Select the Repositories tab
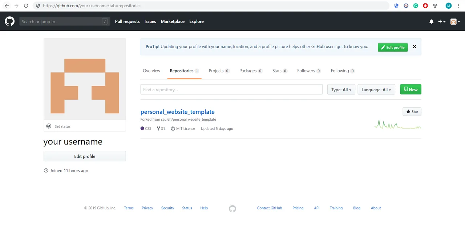 (x=184, y=71)
